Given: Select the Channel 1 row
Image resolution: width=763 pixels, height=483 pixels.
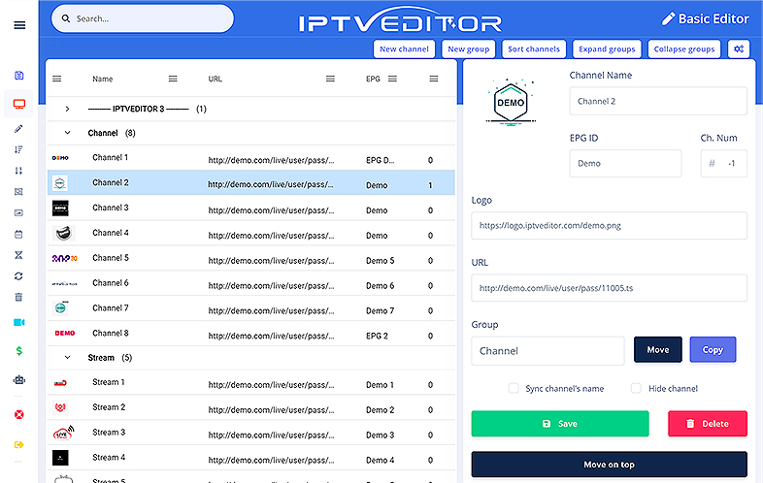Looking at the screenshot, I should (251, 158).
